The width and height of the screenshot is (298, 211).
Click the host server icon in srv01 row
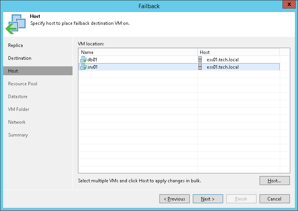(x=200, y=67)
